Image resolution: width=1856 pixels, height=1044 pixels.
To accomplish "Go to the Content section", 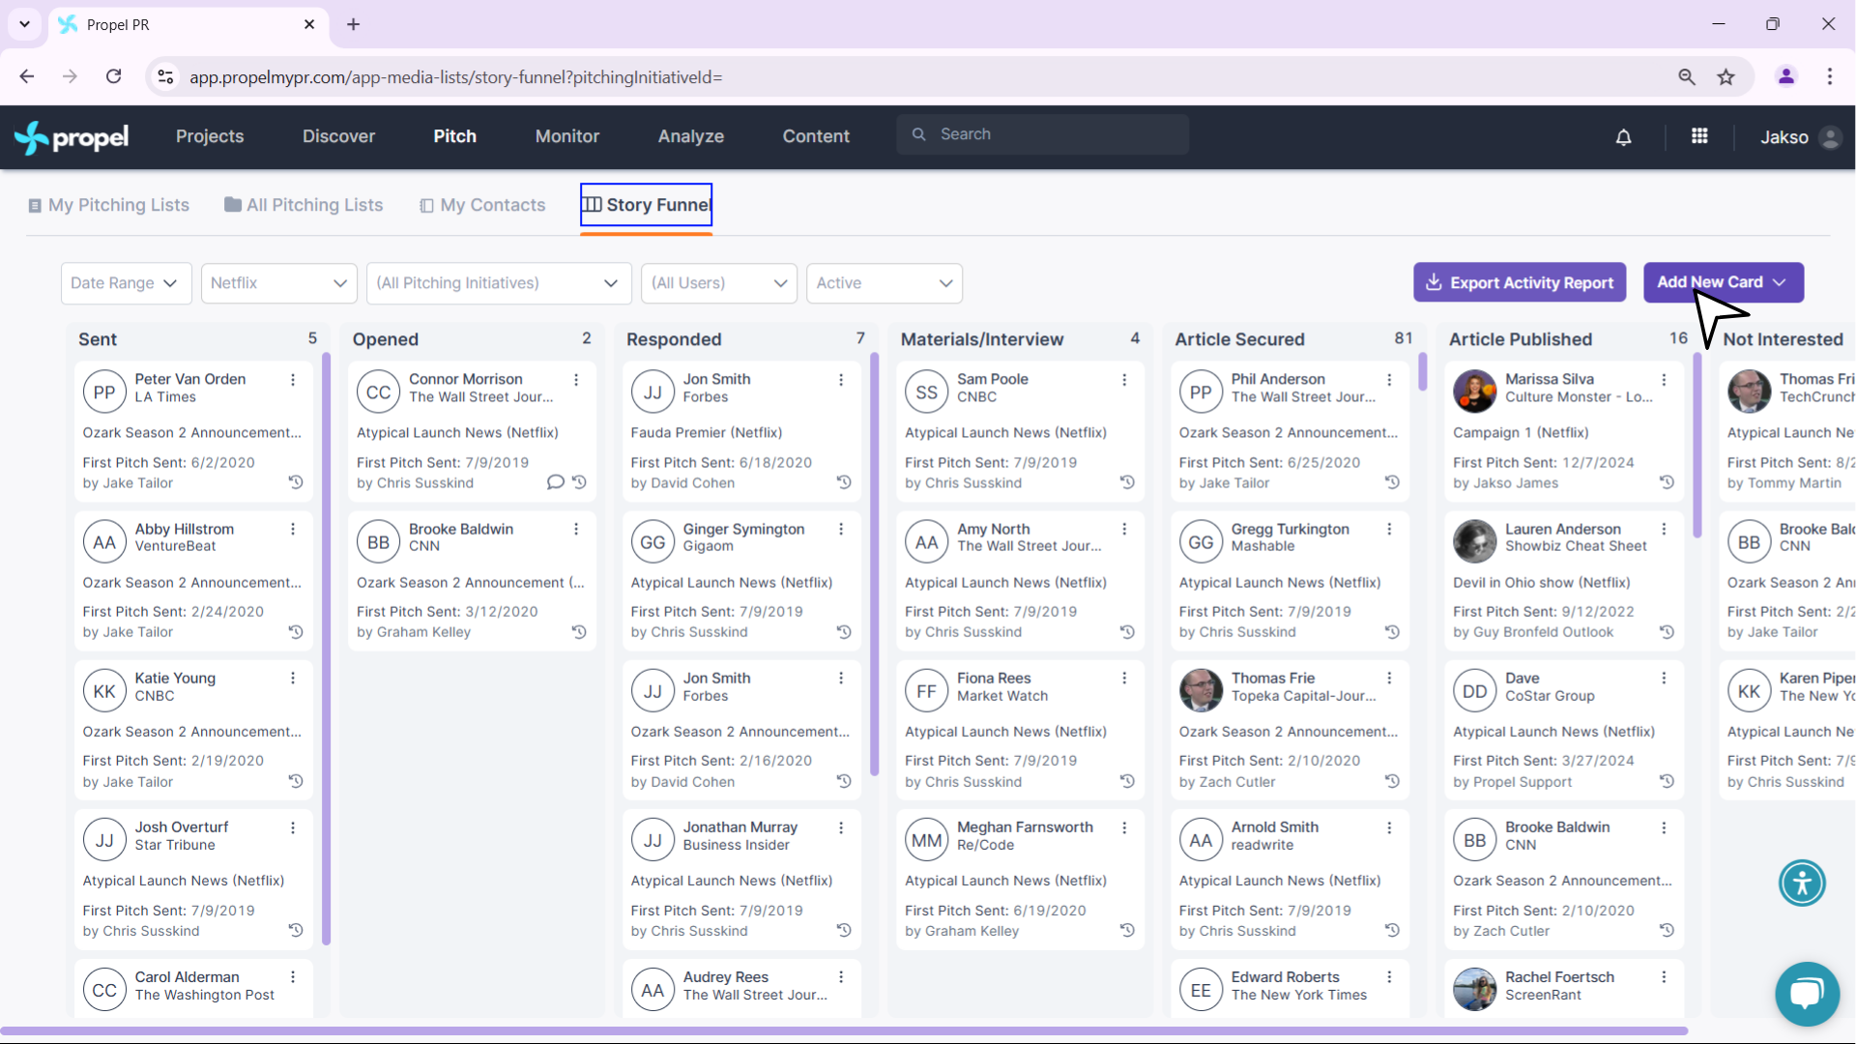I will click(816, 136).
